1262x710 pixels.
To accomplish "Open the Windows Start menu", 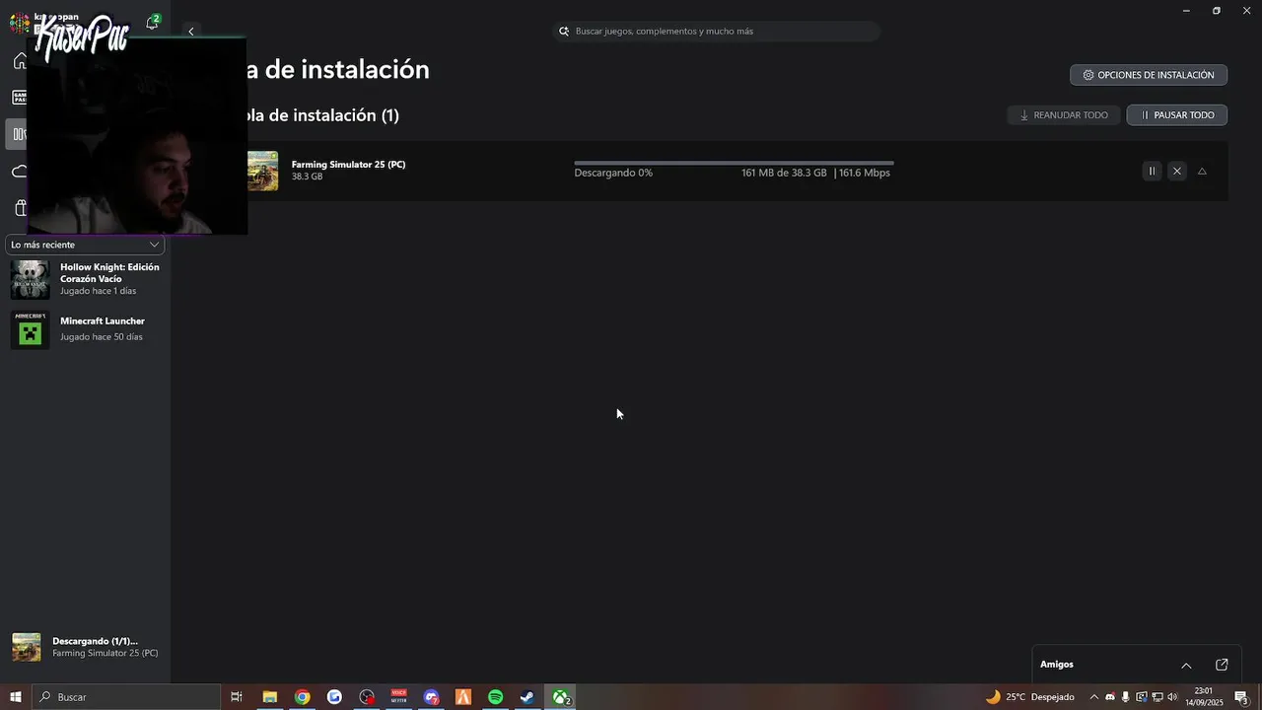I will (x=16, y=697).
